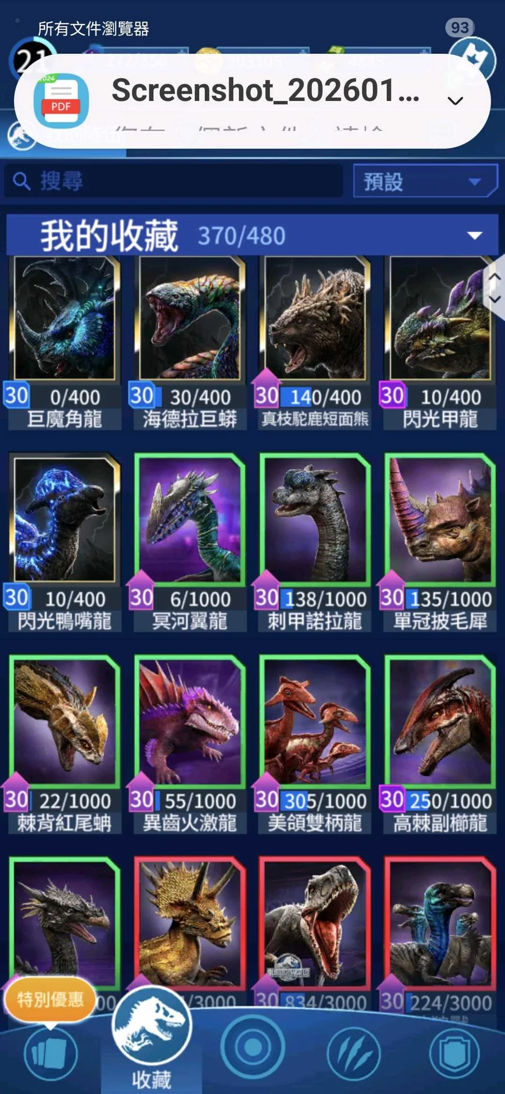505x1094 pixels.
Task: Open the 海德拉巨蟒 creature card
Action: point(190,343)
